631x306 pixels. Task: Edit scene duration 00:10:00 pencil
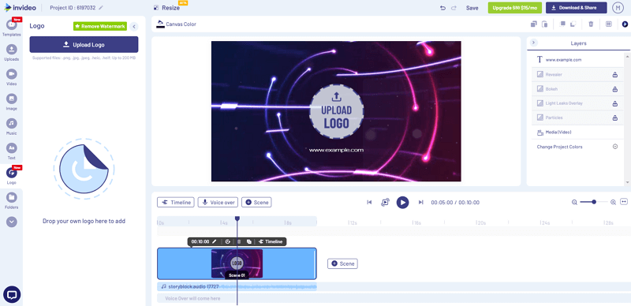[x=214, y=241]
